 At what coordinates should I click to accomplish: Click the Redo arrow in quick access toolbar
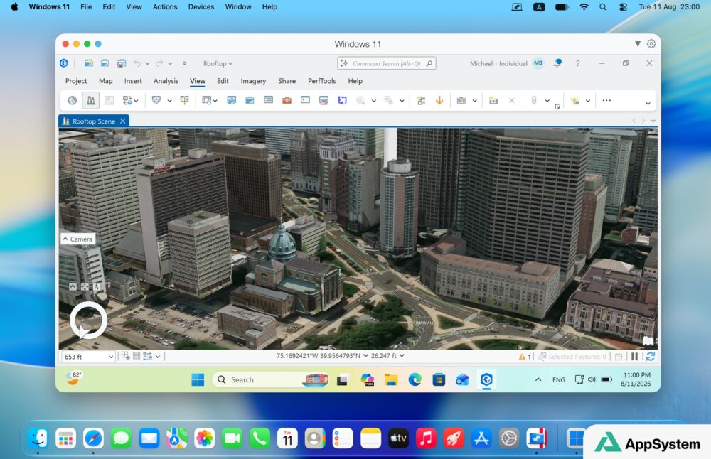[x=159, y=63]
